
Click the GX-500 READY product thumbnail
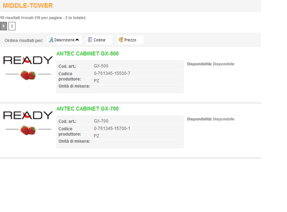point(28,68)
